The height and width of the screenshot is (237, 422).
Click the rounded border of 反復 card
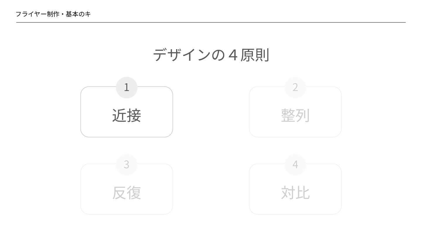pyautogui.click(x=81, y=189)
